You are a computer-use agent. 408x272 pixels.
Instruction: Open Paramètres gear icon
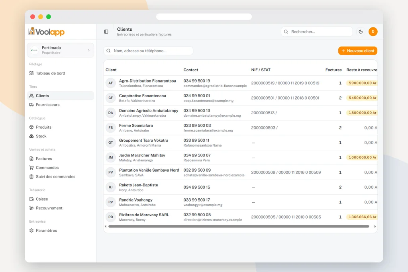pos(31,231)
